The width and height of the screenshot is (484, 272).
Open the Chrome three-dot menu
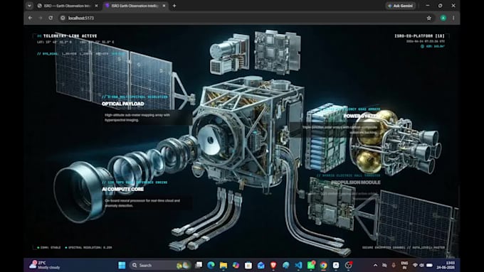[x=453, y=18]
